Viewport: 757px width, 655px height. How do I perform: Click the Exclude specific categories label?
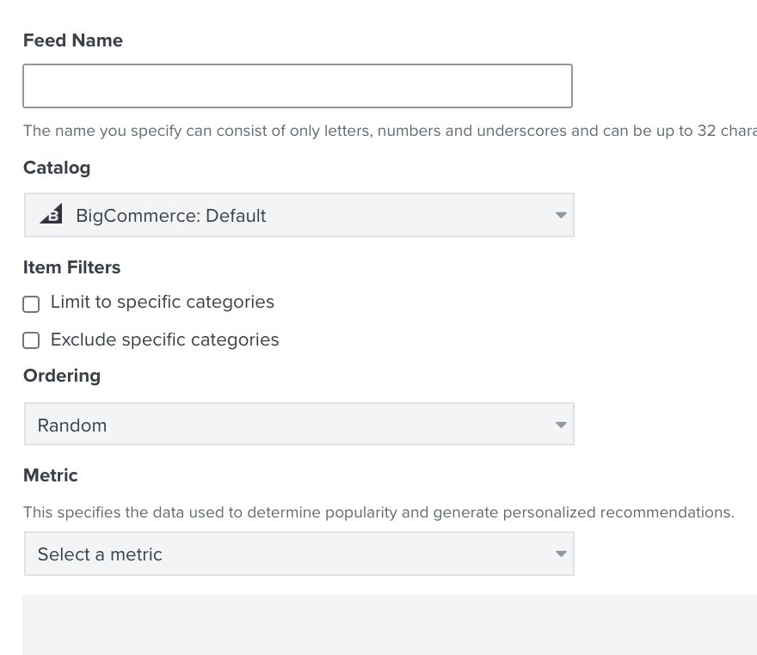164,340
